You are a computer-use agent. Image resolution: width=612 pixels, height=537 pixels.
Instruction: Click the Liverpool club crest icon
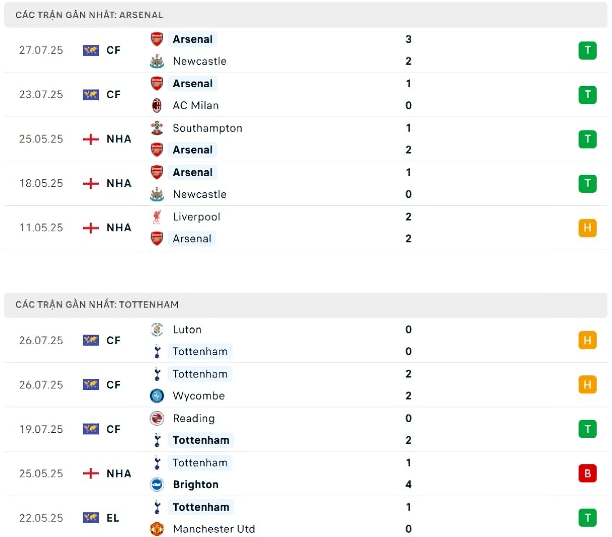coord(157,217)
